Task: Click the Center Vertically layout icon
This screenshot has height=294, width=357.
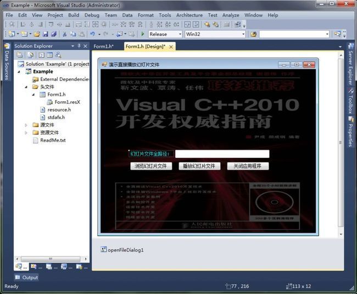Action: 196,24
